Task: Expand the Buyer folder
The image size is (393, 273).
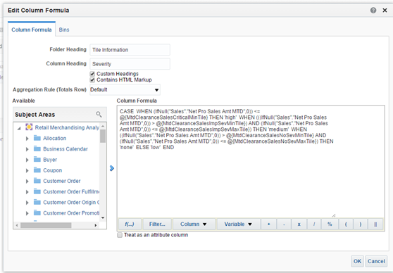Action: pos(27,160)
